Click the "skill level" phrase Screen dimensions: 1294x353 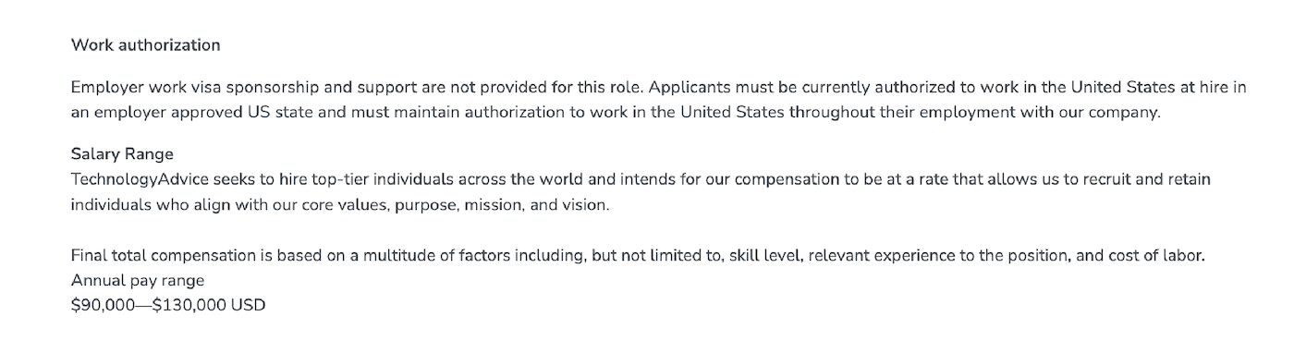pos(765,256)
